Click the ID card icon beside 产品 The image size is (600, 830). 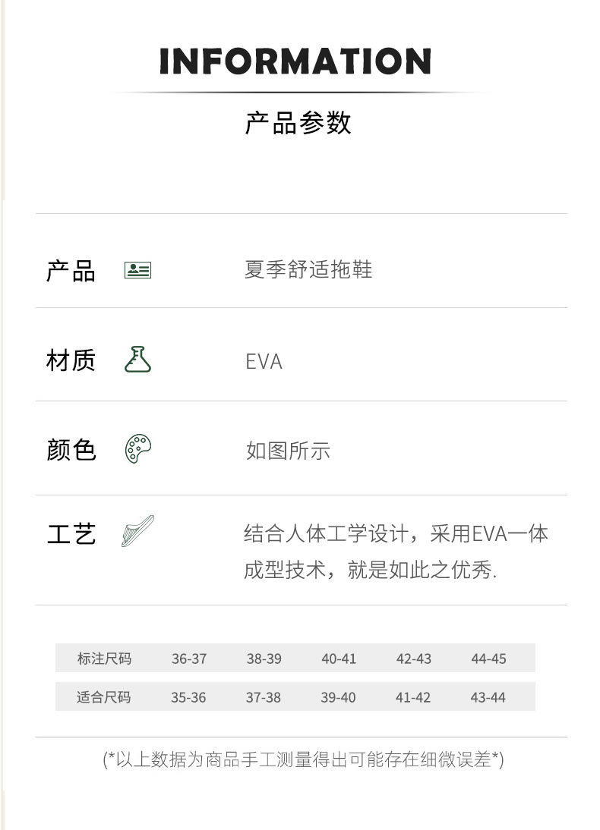click(x=137, y=270)
